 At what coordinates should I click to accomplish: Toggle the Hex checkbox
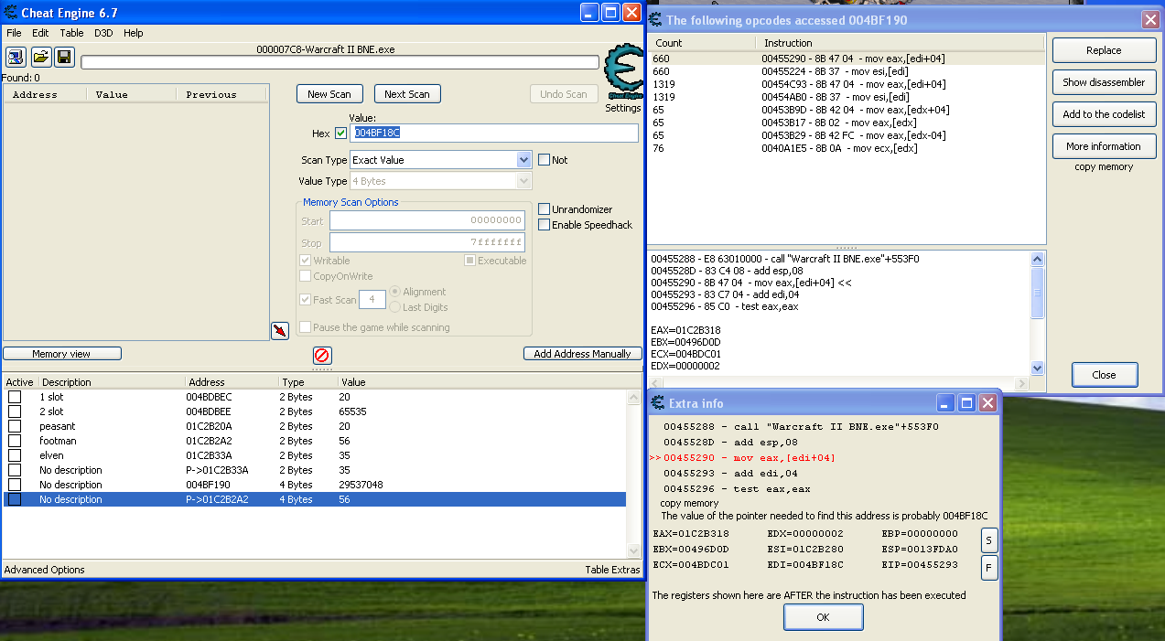[x=341, y=134]
